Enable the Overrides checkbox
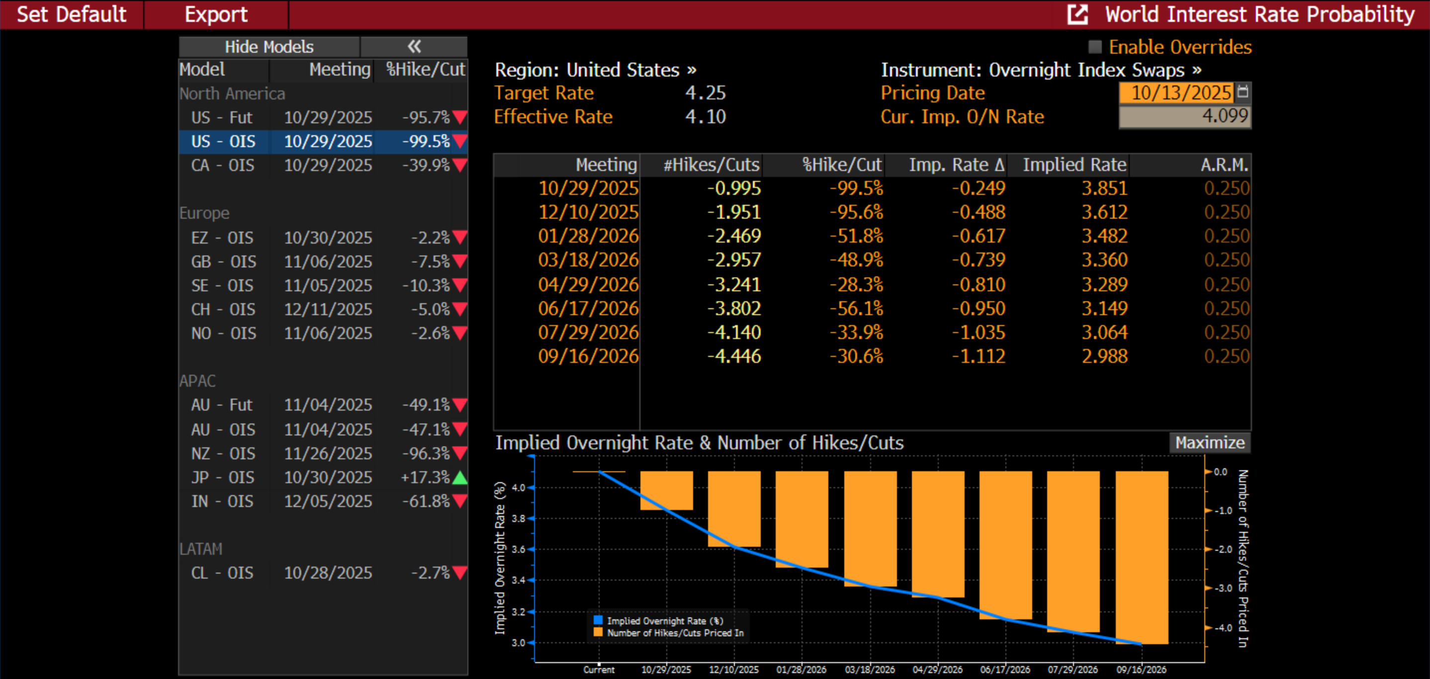The width and height of the screenshot is (1430, 679). pyautogui.click(x=1095, y=47)
